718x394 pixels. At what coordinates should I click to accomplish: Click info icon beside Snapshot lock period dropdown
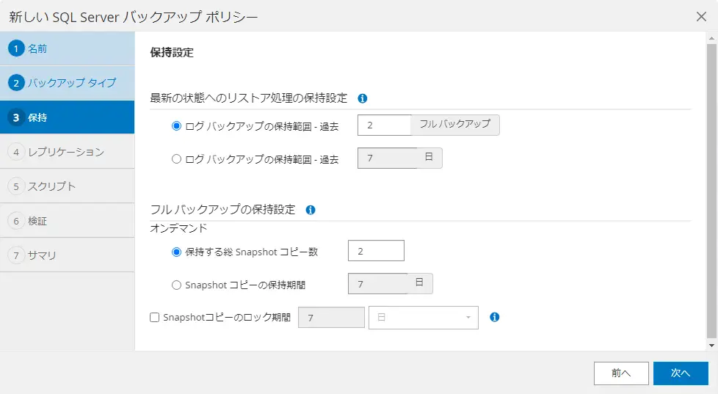point(495,317)
